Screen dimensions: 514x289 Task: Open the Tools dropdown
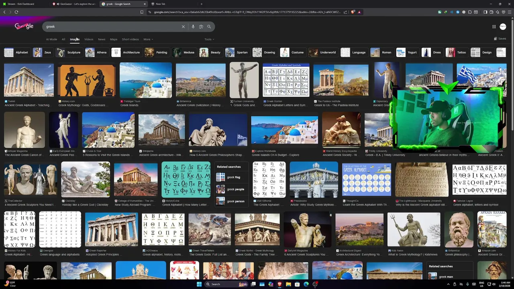pyautogui.click(x=209, y=39)
